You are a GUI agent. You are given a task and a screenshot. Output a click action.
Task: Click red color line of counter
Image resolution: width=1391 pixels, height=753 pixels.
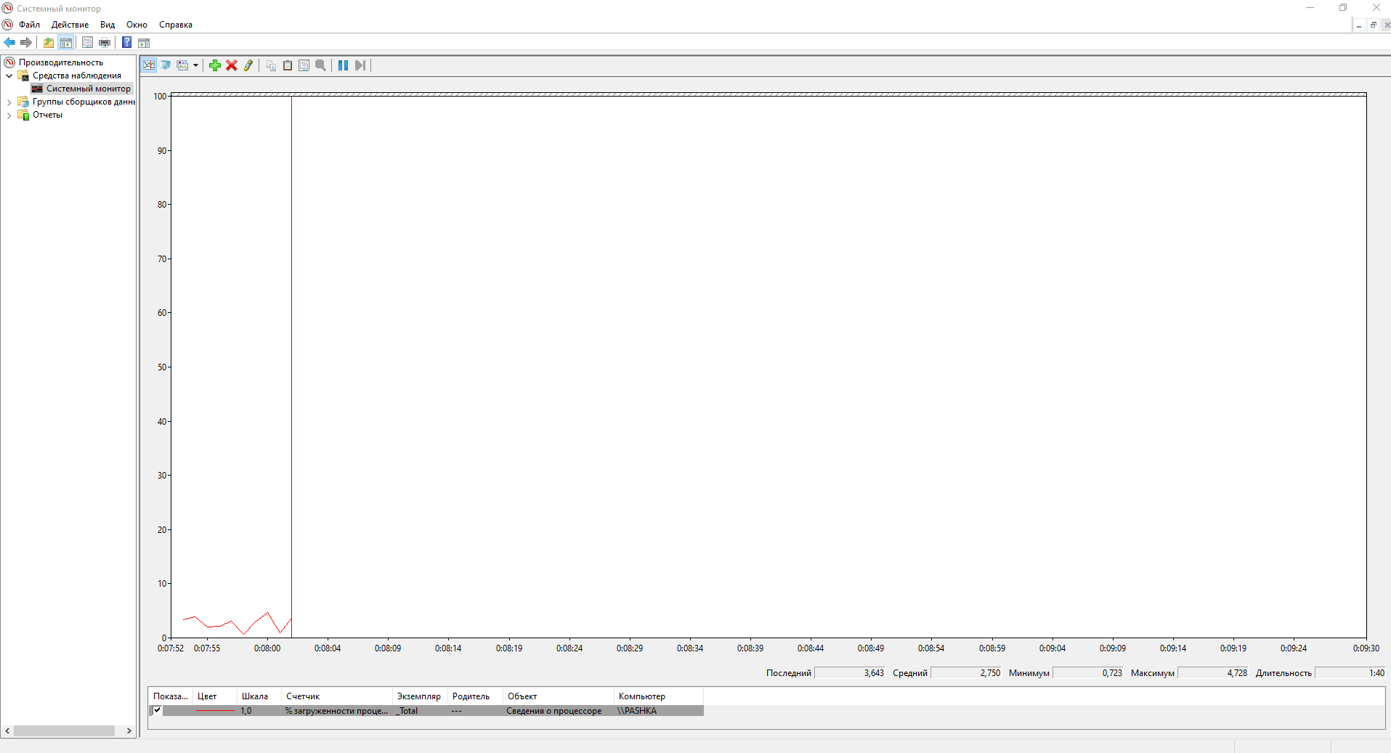click(216, 711)
